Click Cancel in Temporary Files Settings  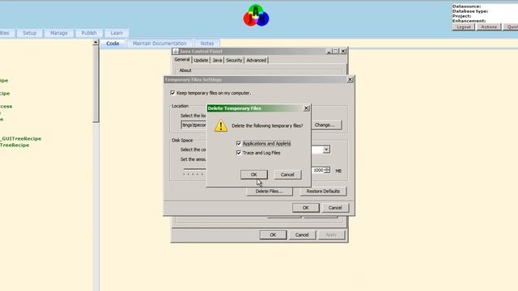click(x=335, y=208)
